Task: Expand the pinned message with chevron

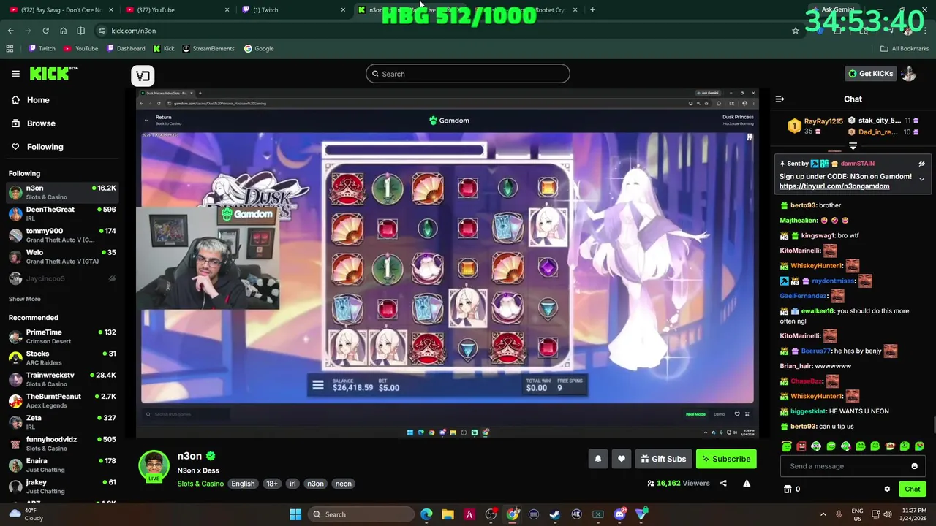Action: pos(921,179)
